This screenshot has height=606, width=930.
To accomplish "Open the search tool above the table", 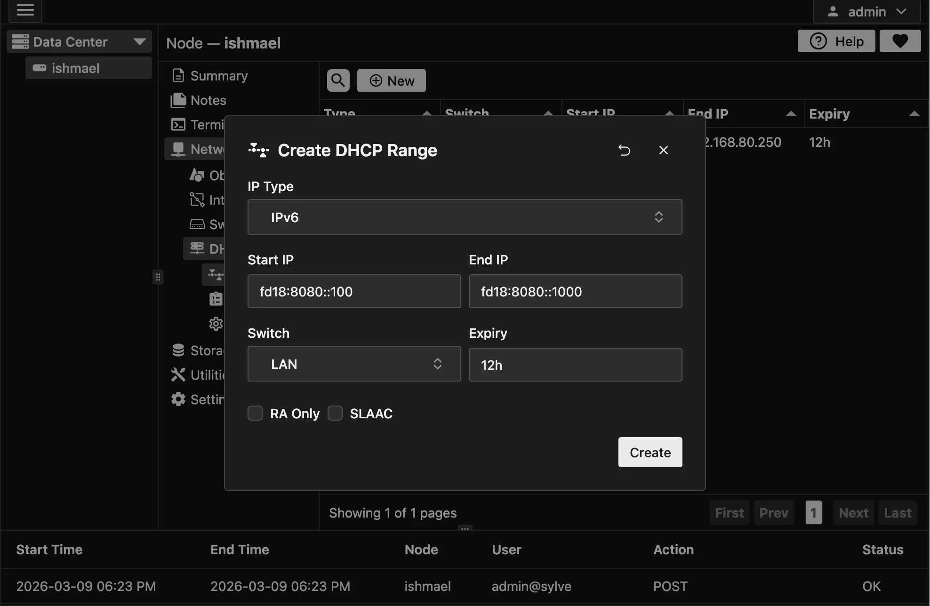I will tap(338, 80).
